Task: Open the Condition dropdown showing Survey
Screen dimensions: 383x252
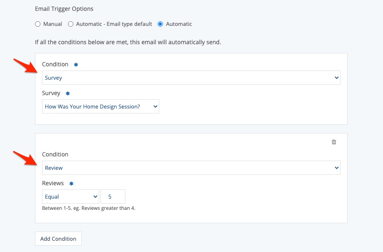Action: [x=191, y=78]
